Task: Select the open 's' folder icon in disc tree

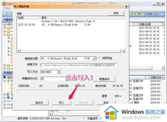Action: click(8, 35)
